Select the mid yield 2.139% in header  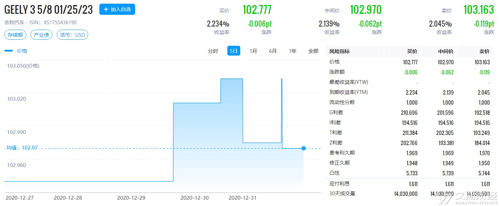point(329,24)
